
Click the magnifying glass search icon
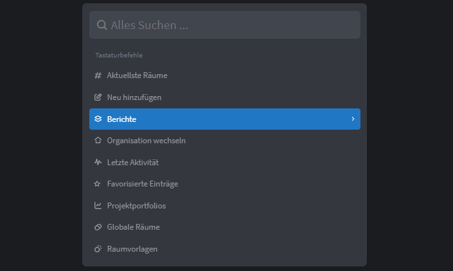[102, 25]
